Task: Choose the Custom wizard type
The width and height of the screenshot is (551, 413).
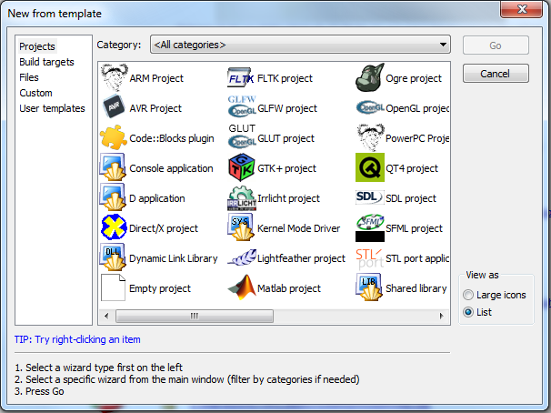Action: pos(35,93)
